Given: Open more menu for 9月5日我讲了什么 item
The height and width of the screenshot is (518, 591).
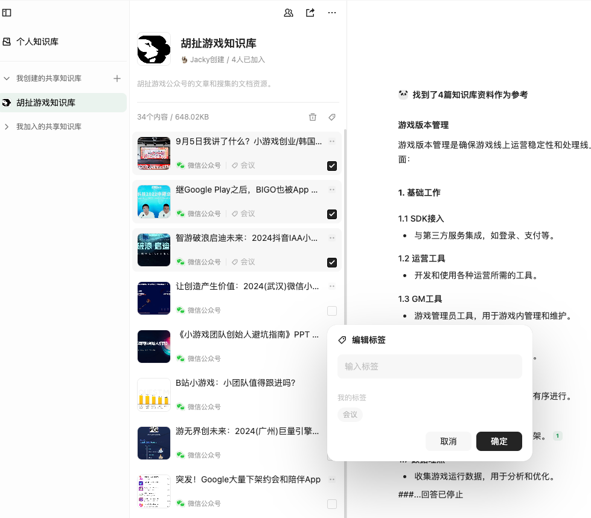Looking at the screenshot, I should tap(332, 141).
